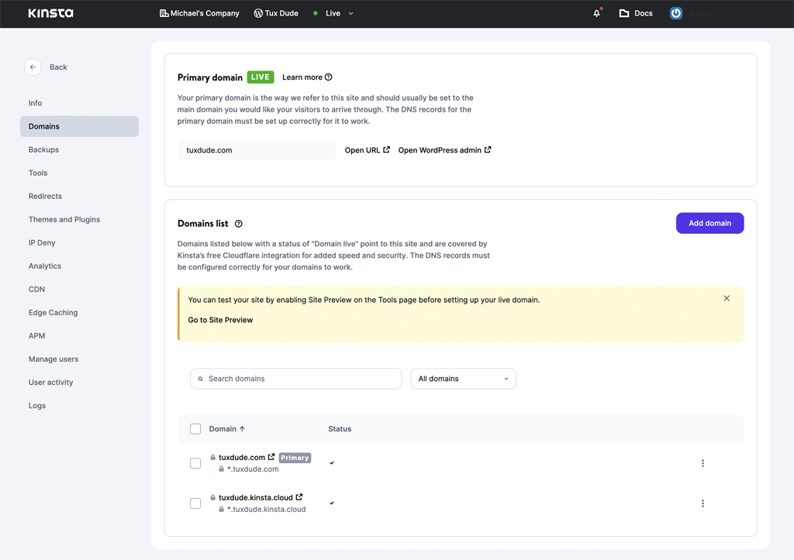Click the WordPress icon beside Tux Dude
This screenshot has width=794, height=560.
(x=258, y=13)
